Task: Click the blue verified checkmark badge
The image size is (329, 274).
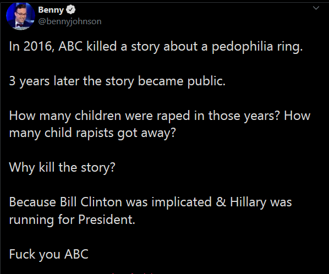Action: (x=71, y=10)
